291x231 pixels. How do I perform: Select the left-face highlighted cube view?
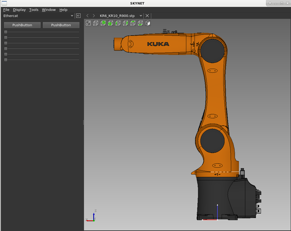coord(118,23)
